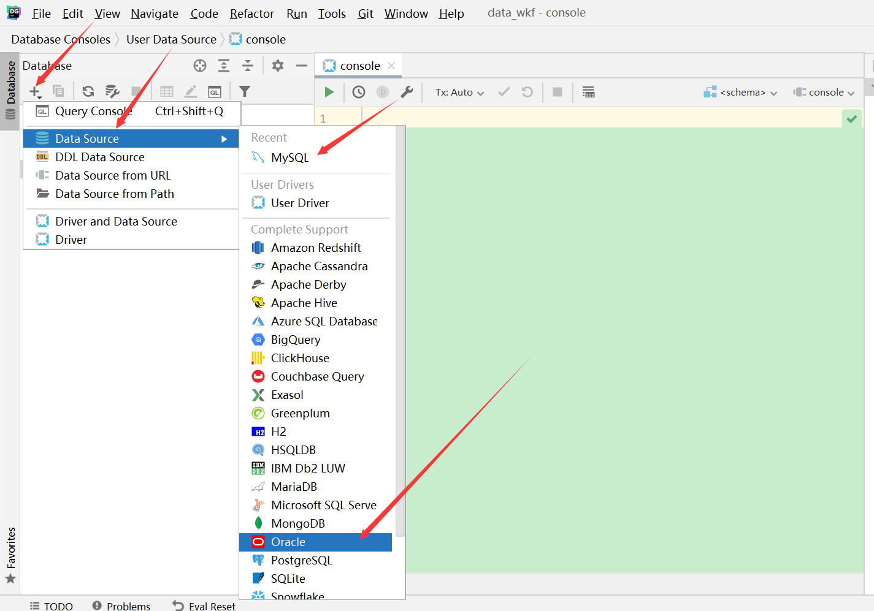The image size is (874, 611).
Task: Click the Duplicate data source icon
Action: pyautogui.click(x=58, y=91)
